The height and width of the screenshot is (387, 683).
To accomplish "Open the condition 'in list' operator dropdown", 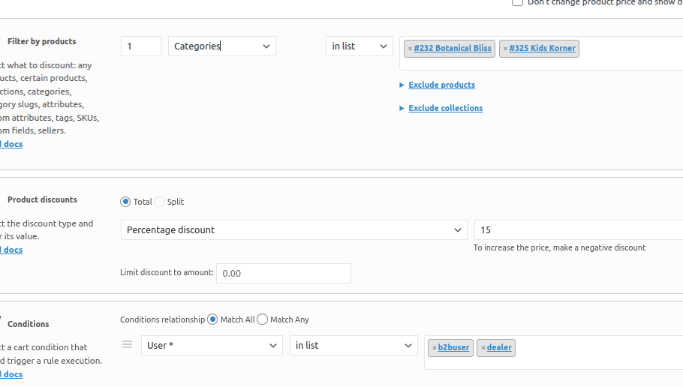I will tap(354, 346).
